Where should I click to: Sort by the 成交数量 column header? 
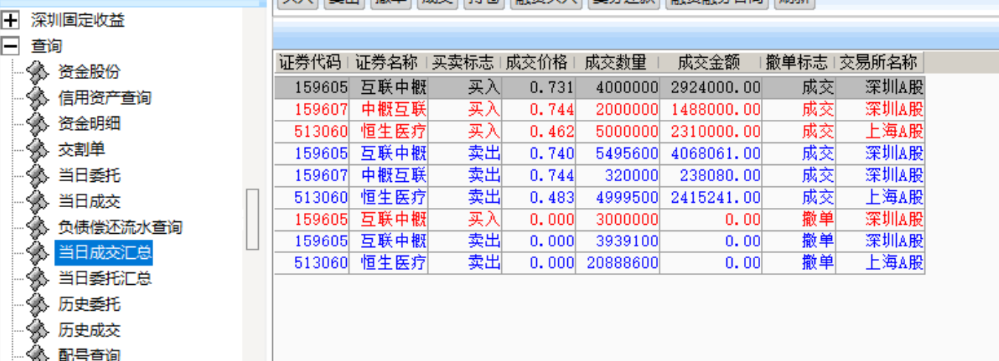617,62
